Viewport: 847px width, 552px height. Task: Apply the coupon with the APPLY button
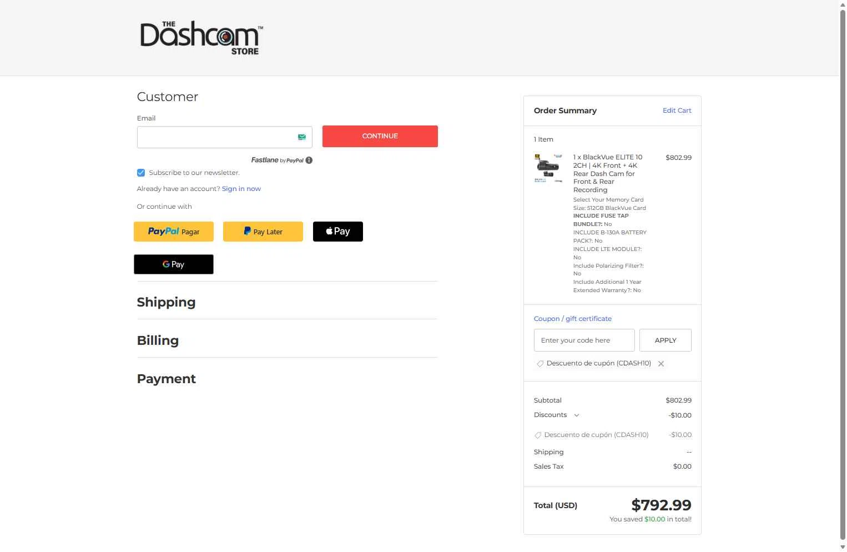click(x=665, y=340)
